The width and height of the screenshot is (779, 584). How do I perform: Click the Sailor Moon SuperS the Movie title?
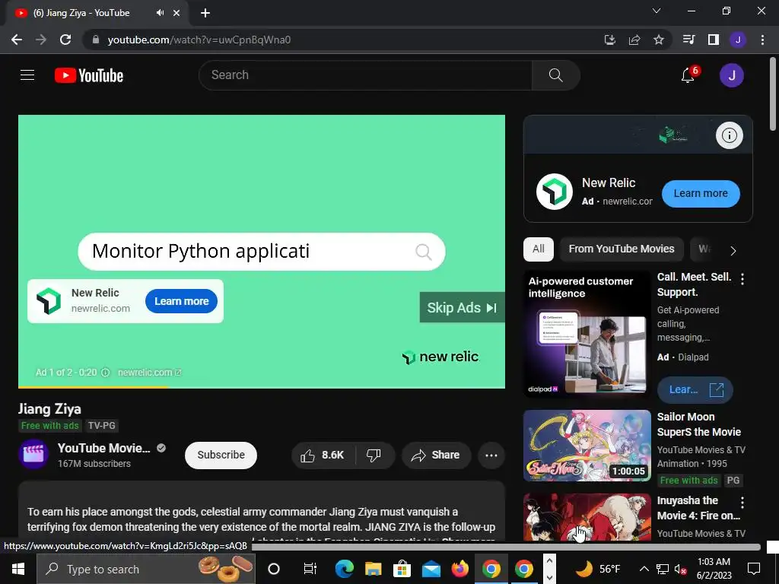(x=698, y=424)
